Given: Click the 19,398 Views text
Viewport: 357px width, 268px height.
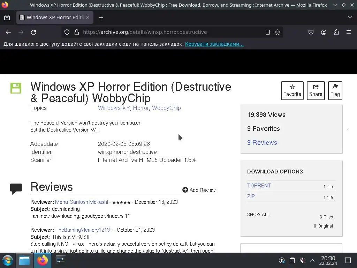Looking at the screenshot, I should coord(266,114).
